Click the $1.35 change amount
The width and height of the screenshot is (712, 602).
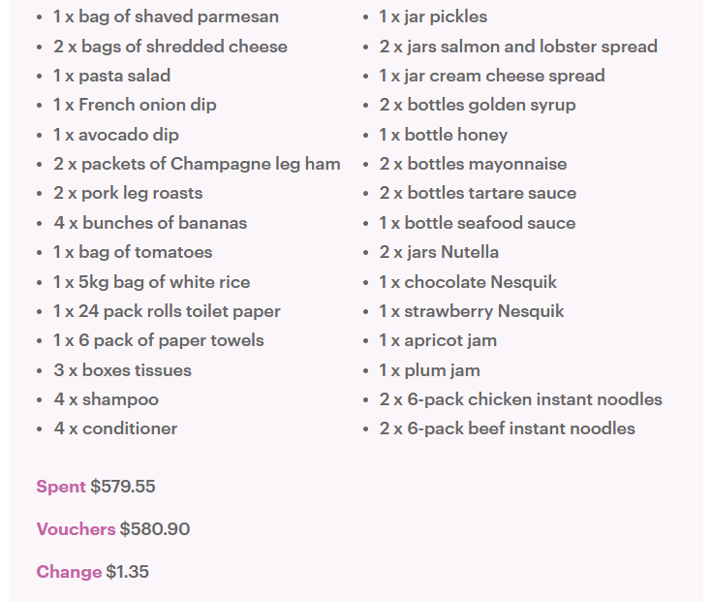(128, 572)
